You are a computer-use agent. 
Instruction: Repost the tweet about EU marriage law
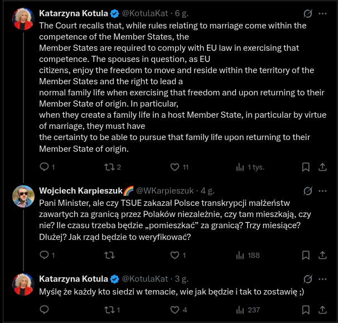coord(109,167)
